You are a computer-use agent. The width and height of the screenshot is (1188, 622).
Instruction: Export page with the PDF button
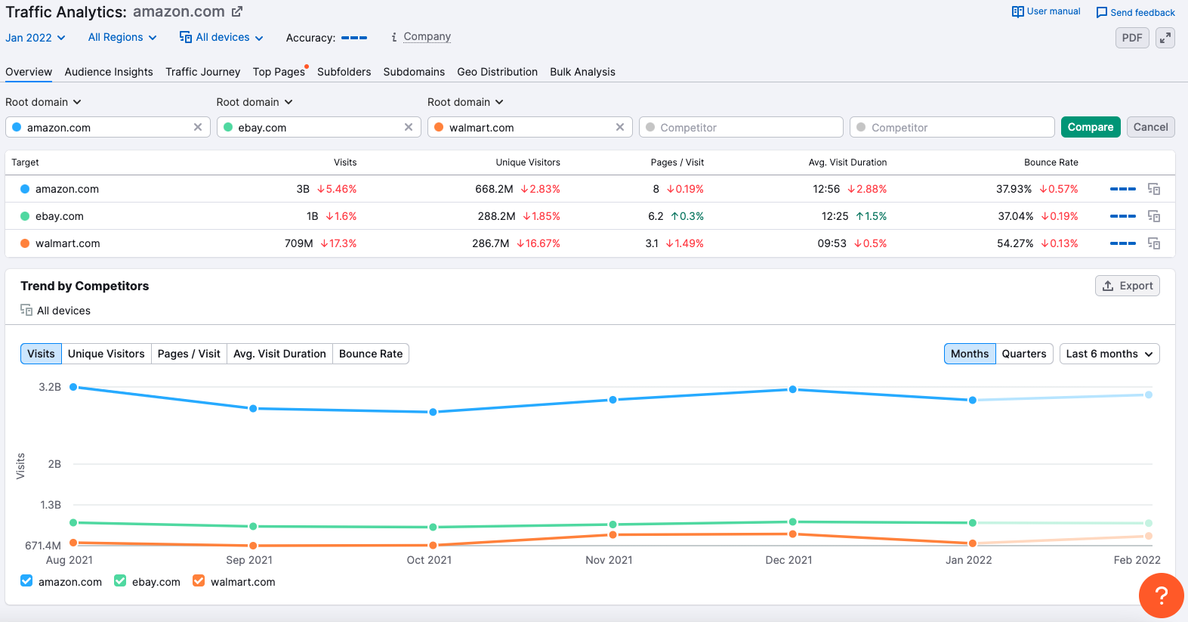1132,38
